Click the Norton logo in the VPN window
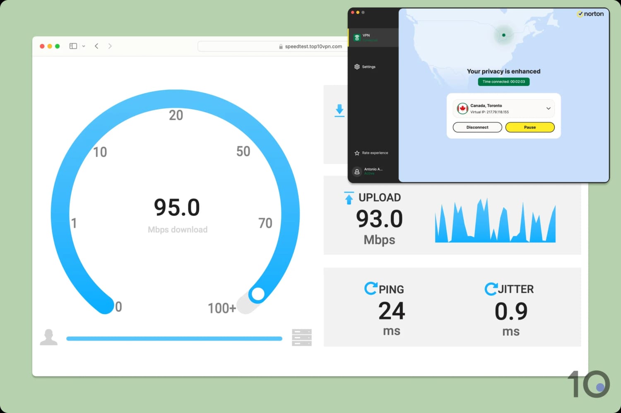621x413 pixels. (591, 14)
